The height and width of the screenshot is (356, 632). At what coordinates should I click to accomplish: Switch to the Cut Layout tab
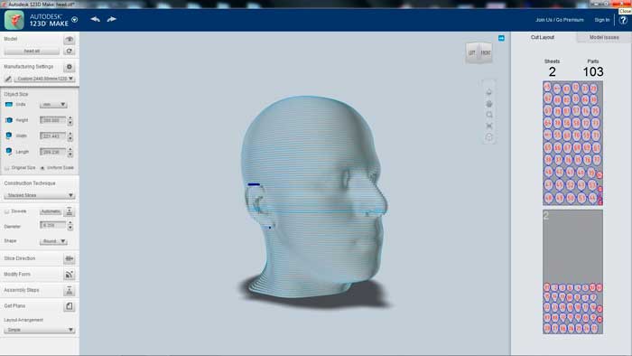pyautogui.click(x=543, y=37)
